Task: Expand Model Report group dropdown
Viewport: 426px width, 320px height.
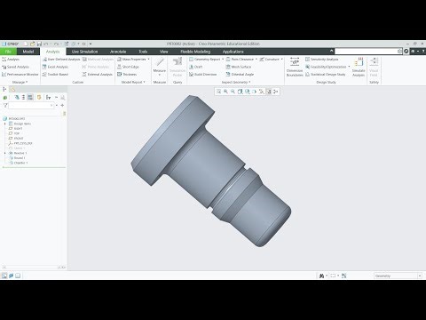Action: tap(133, 82)
